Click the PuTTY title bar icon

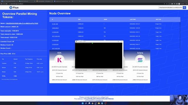click(76, 41)
